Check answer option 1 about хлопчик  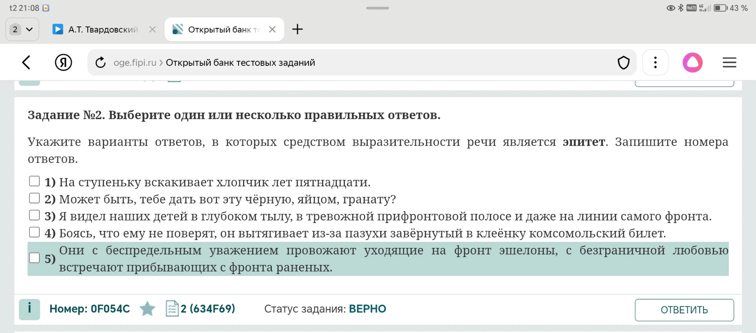(35, 181)
